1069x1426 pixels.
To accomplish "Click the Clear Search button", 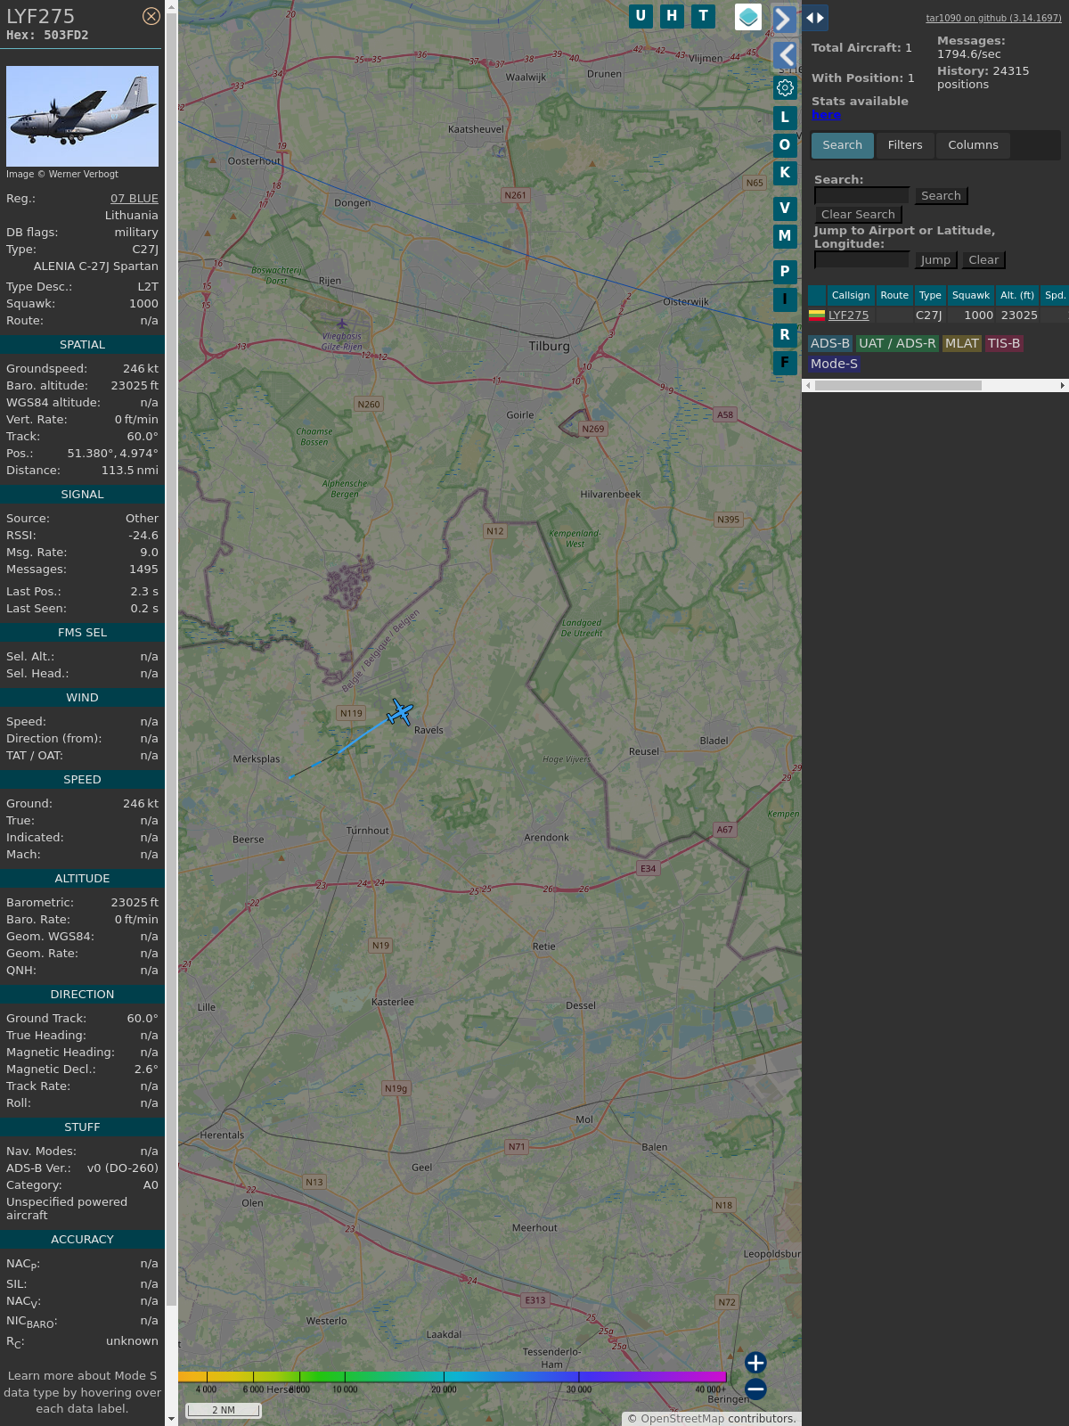I will tap(858, 215).
